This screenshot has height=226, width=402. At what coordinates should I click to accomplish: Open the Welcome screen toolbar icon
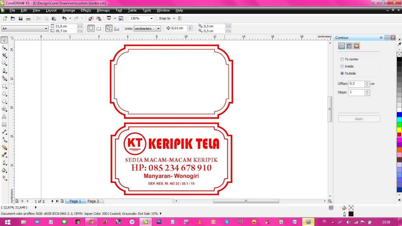(x=121, y=19)
